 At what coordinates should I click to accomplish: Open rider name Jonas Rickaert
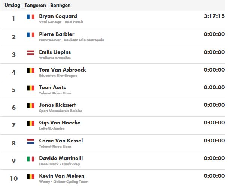[57, 105]
